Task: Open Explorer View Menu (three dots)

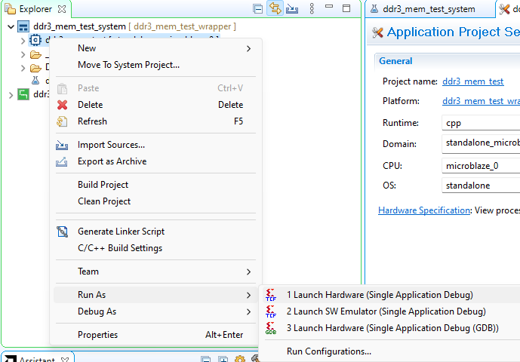Action: tap(312, 9)
